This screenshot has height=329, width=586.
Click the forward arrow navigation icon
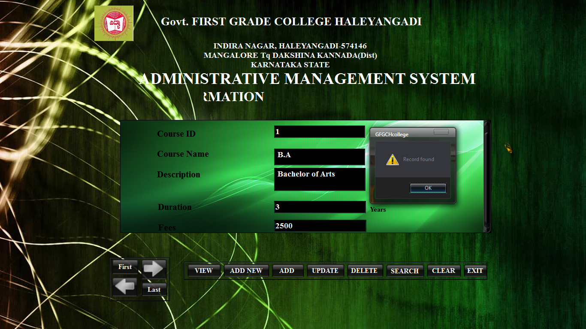click(154, 269)
